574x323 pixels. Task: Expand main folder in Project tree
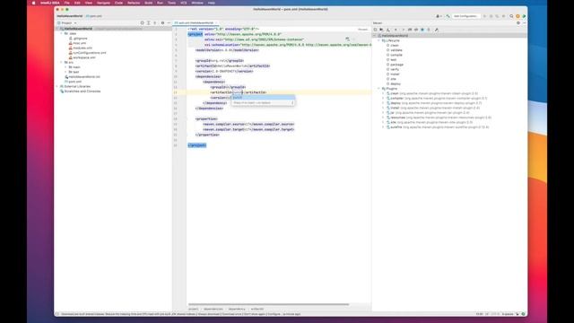tap(65, 67)
